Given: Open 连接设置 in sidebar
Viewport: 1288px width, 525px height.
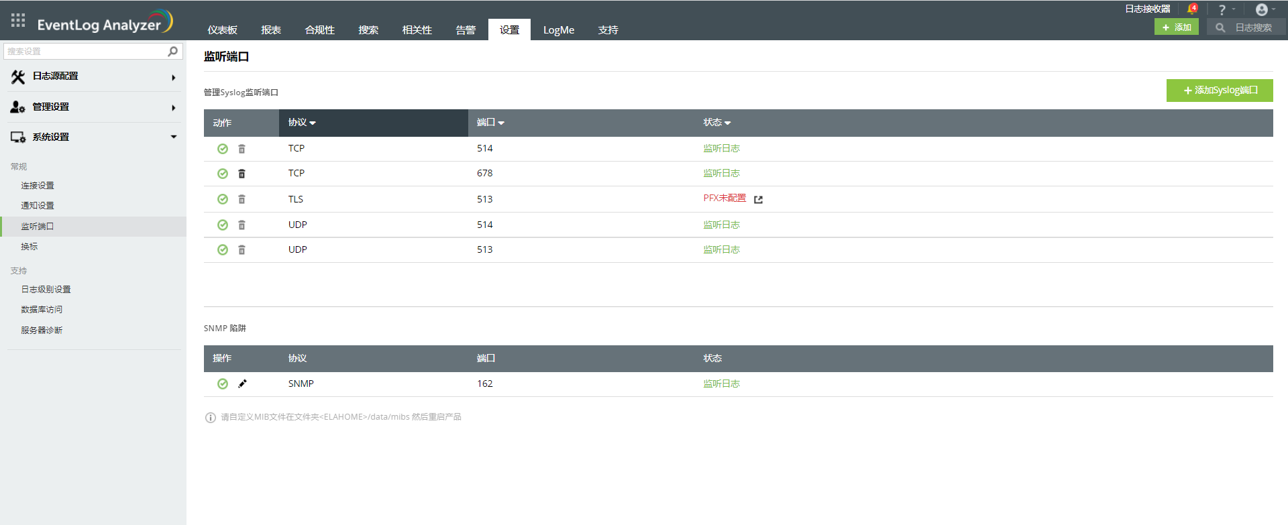Looking at the screenshot, I should click(38, 186).
